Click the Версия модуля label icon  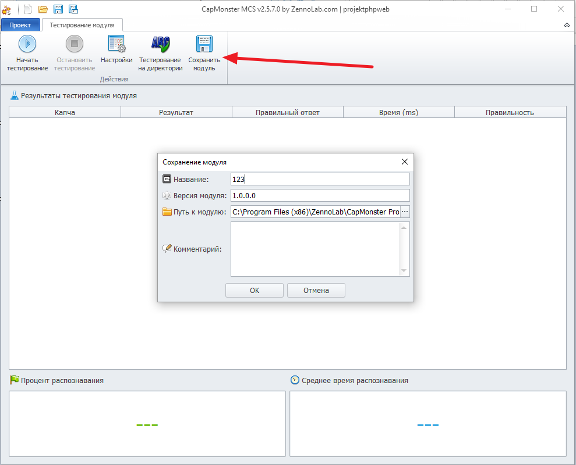click(167, 195)
